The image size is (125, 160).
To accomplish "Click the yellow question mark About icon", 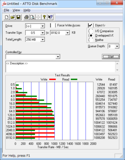I will point(44,17).
